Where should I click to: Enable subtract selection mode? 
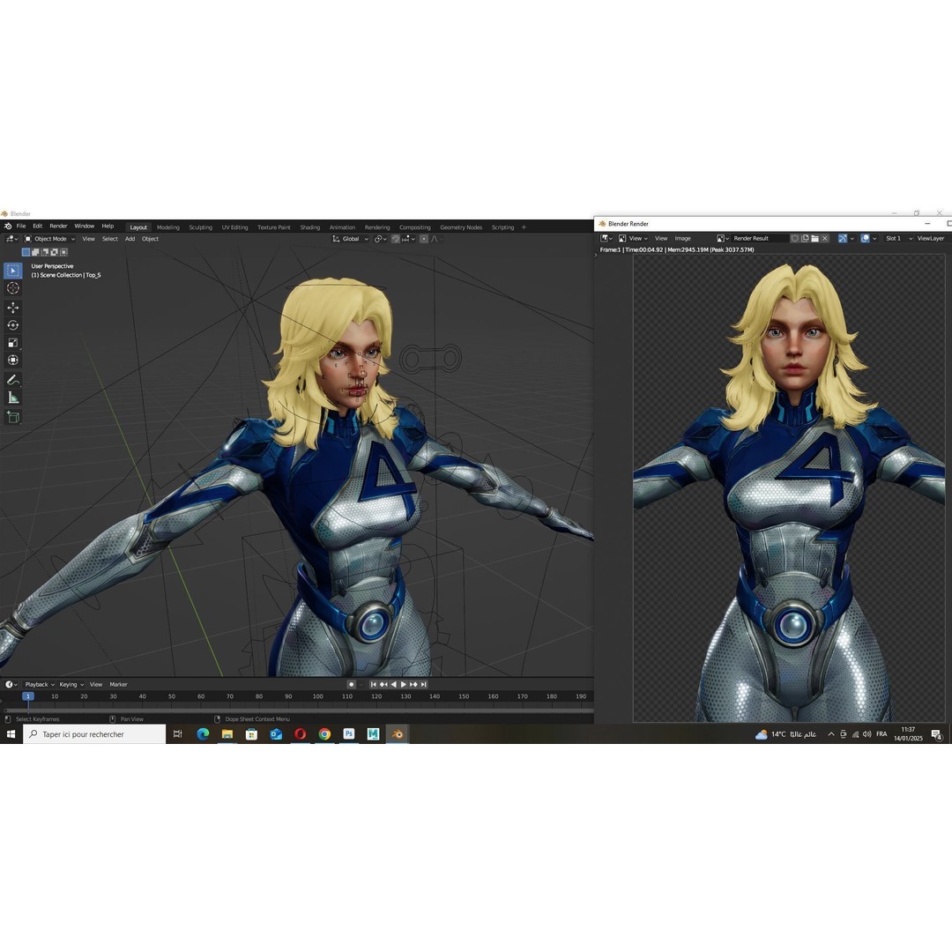pos(45,252)
